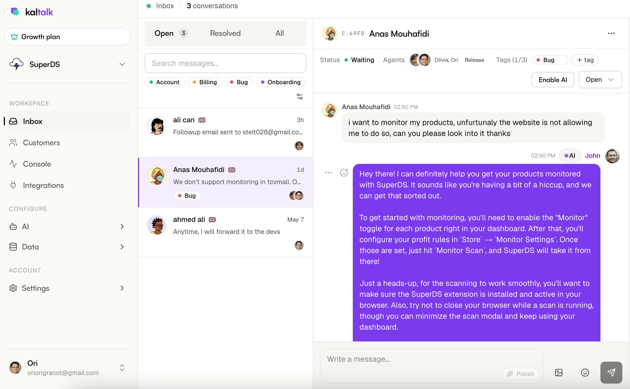Click the Growth plan crown icon
630x389 pixels.
click(x=14, y=37)
